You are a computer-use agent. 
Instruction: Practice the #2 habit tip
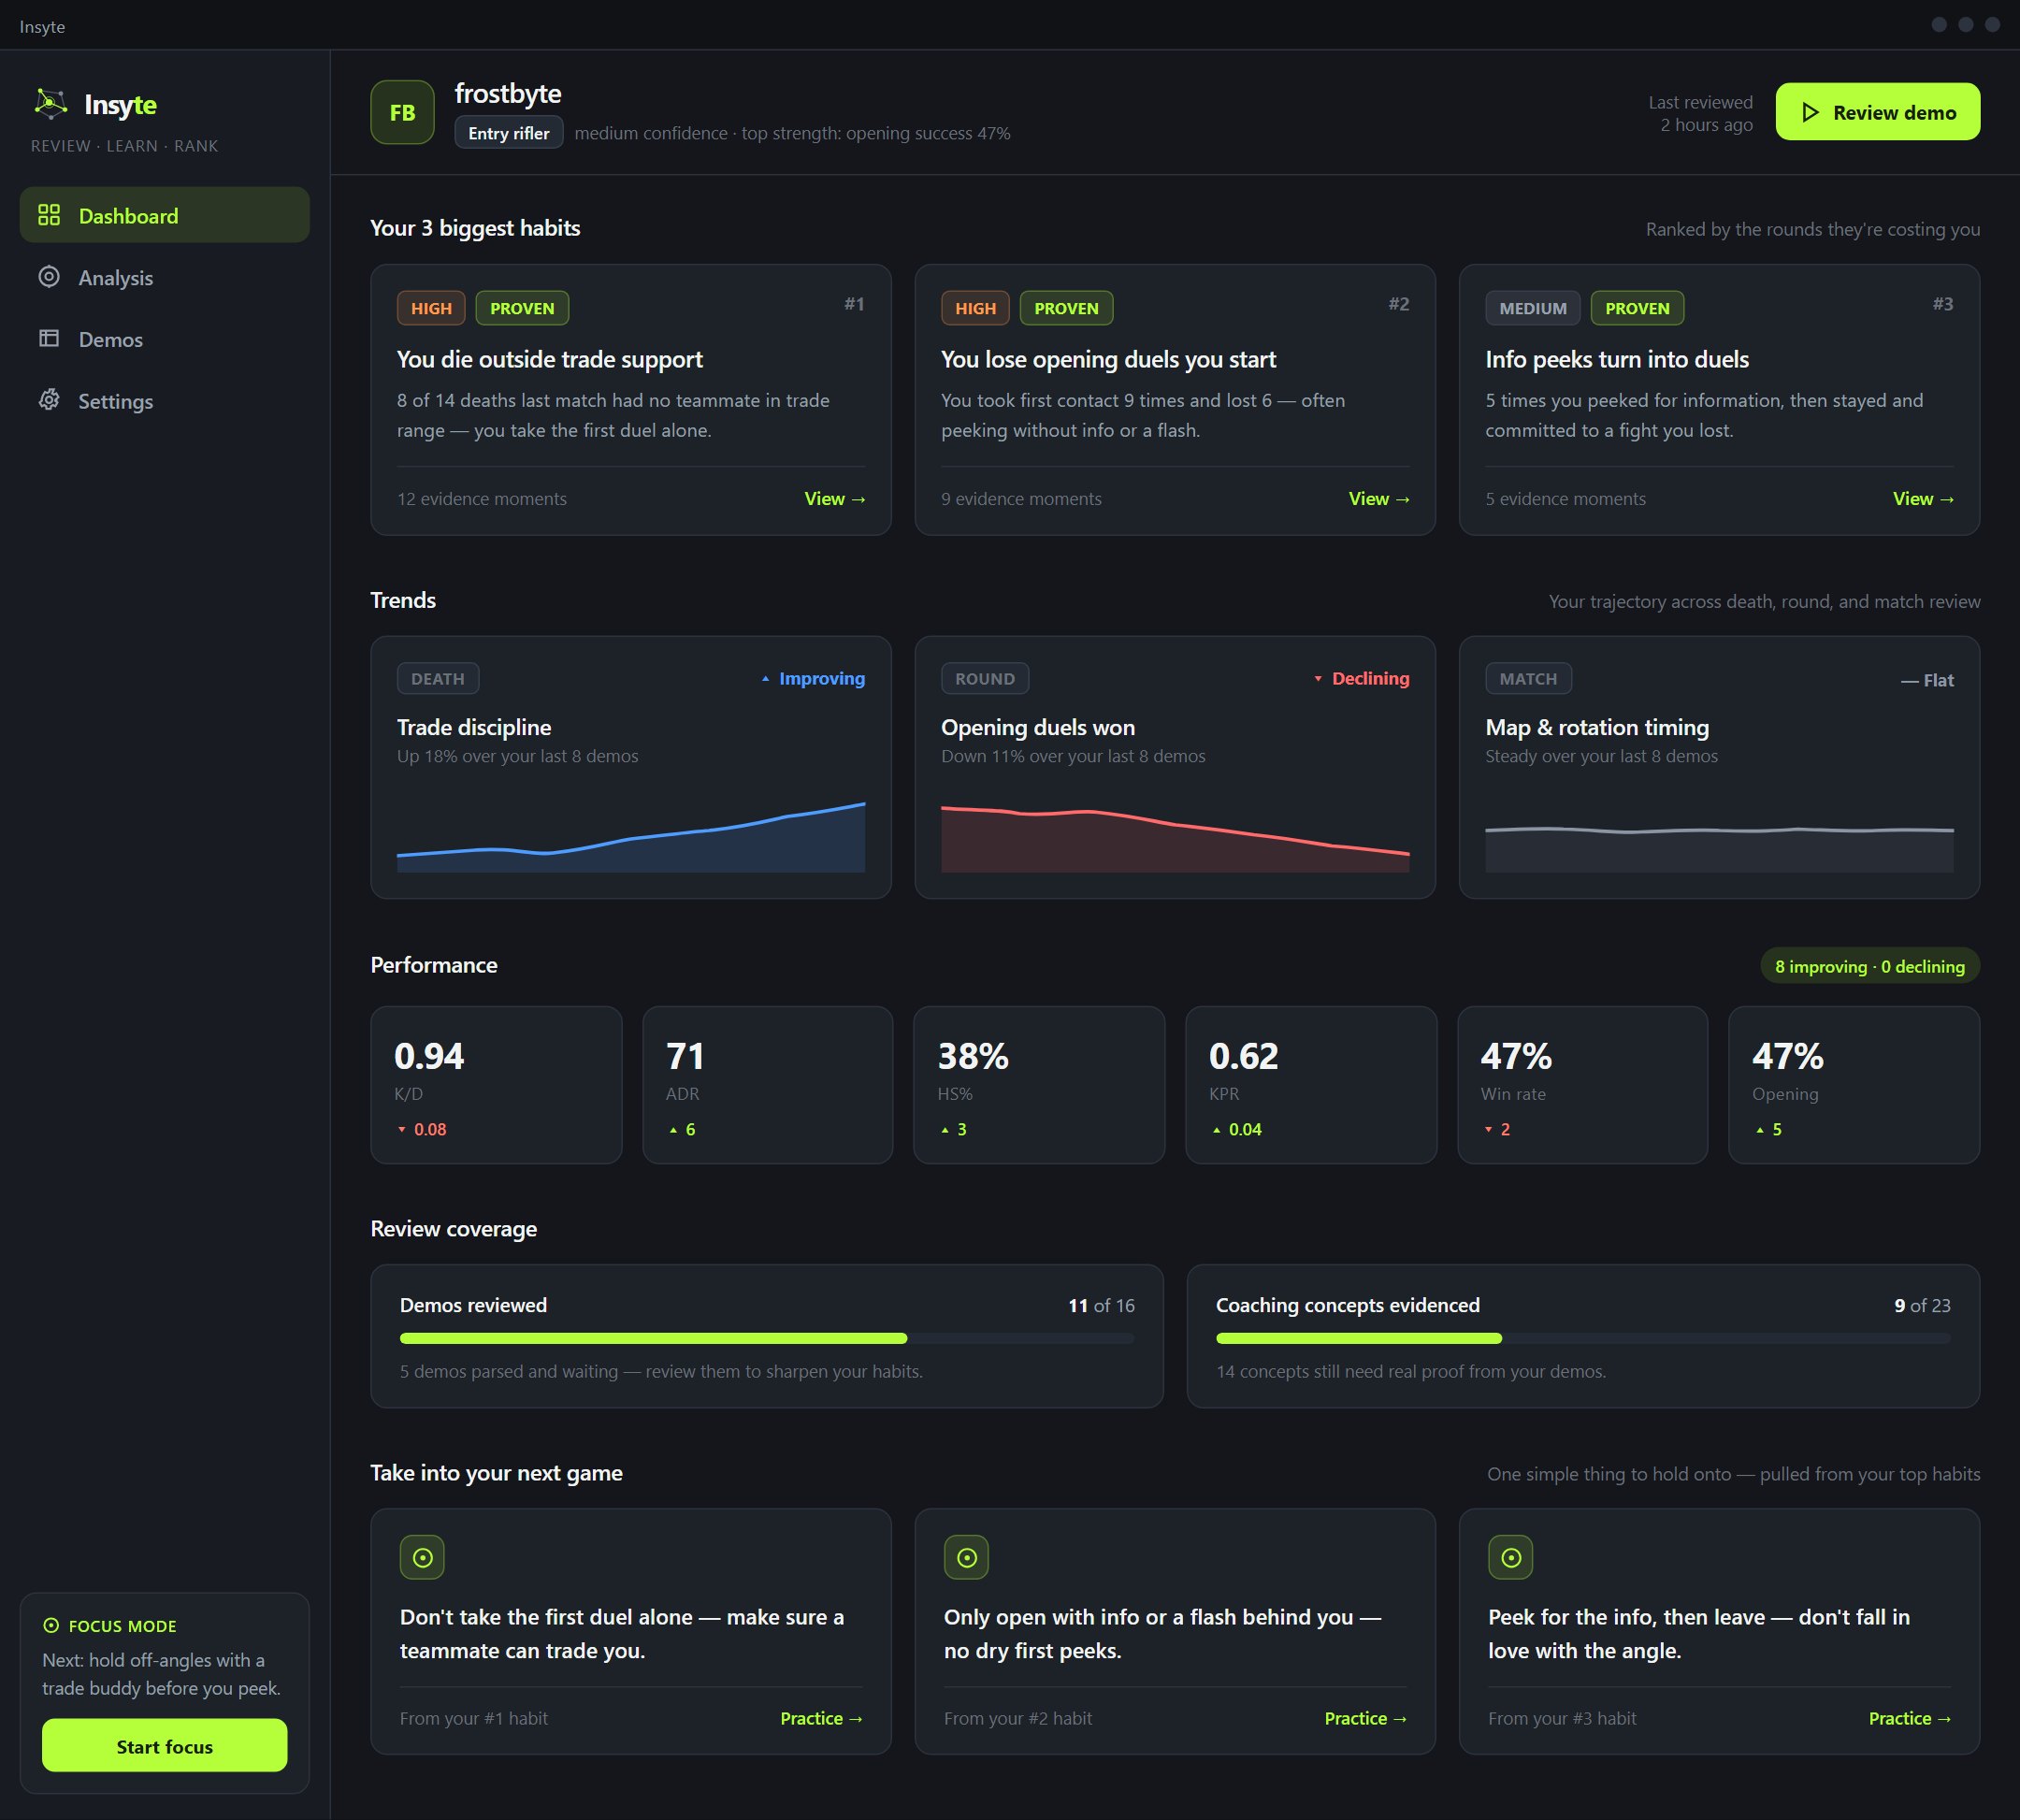coord(1365,1718)
